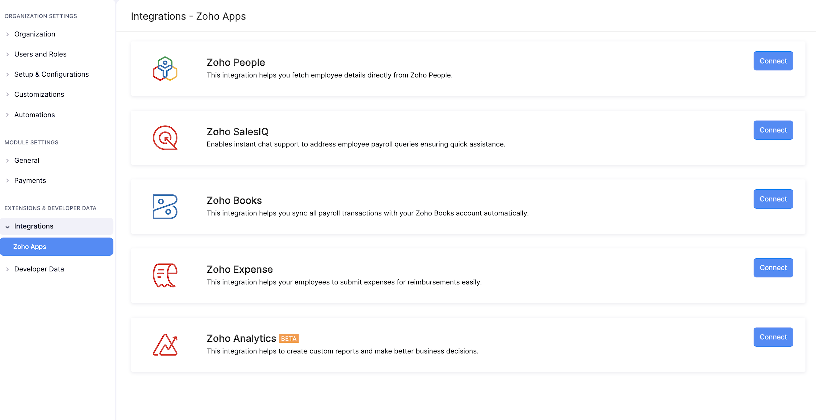
Task: Click the Zoho Expense receipt icon
Action: [164, 275]
